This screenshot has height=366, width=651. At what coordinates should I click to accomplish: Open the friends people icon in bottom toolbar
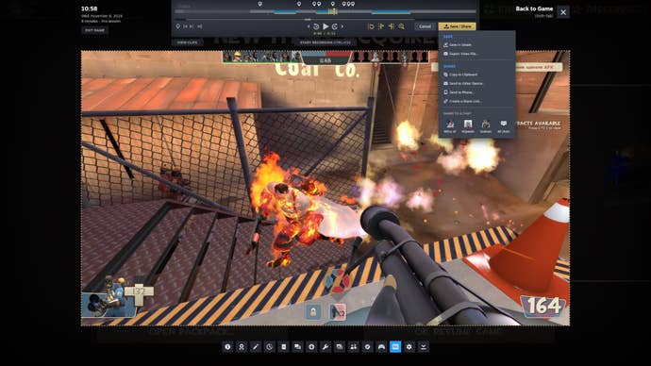[x=353, y=346]
